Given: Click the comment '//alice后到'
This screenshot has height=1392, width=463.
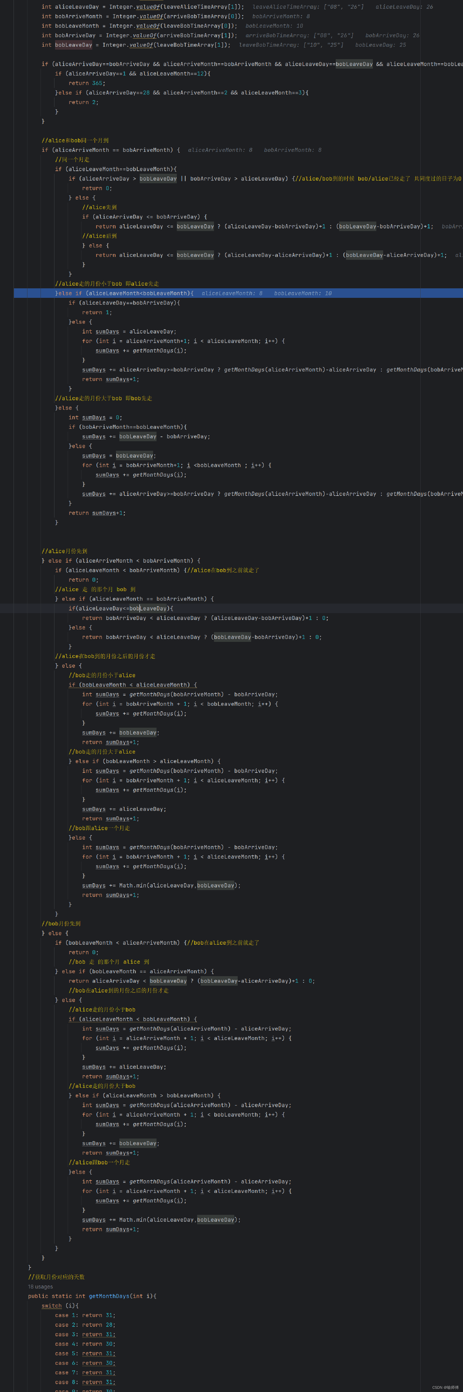Looking at the screenshot, I should [99, 236].
